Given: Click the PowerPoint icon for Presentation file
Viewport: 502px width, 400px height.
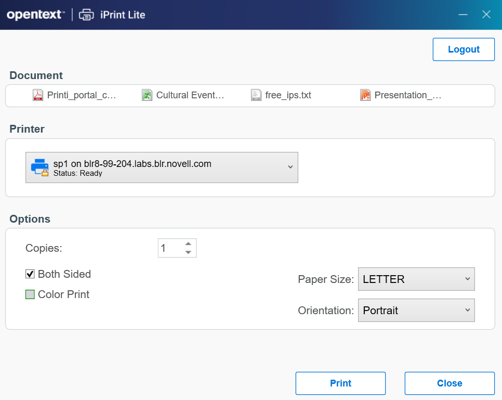Looking at the screenshot, I should tap(365, 95).
